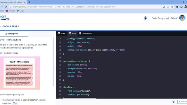Open the Maps bookmark
Image resolution: width=187 pixels, height=105 pixels.
coord(20,11)
